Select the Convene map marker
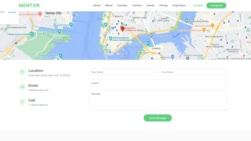 [106, 24]
